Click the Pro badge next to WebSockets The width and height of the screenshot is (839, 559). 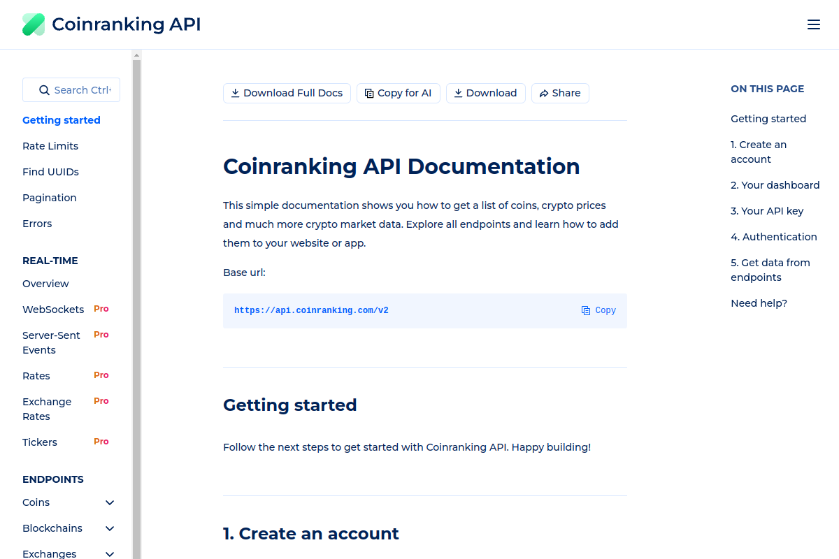tap(101, 309)
